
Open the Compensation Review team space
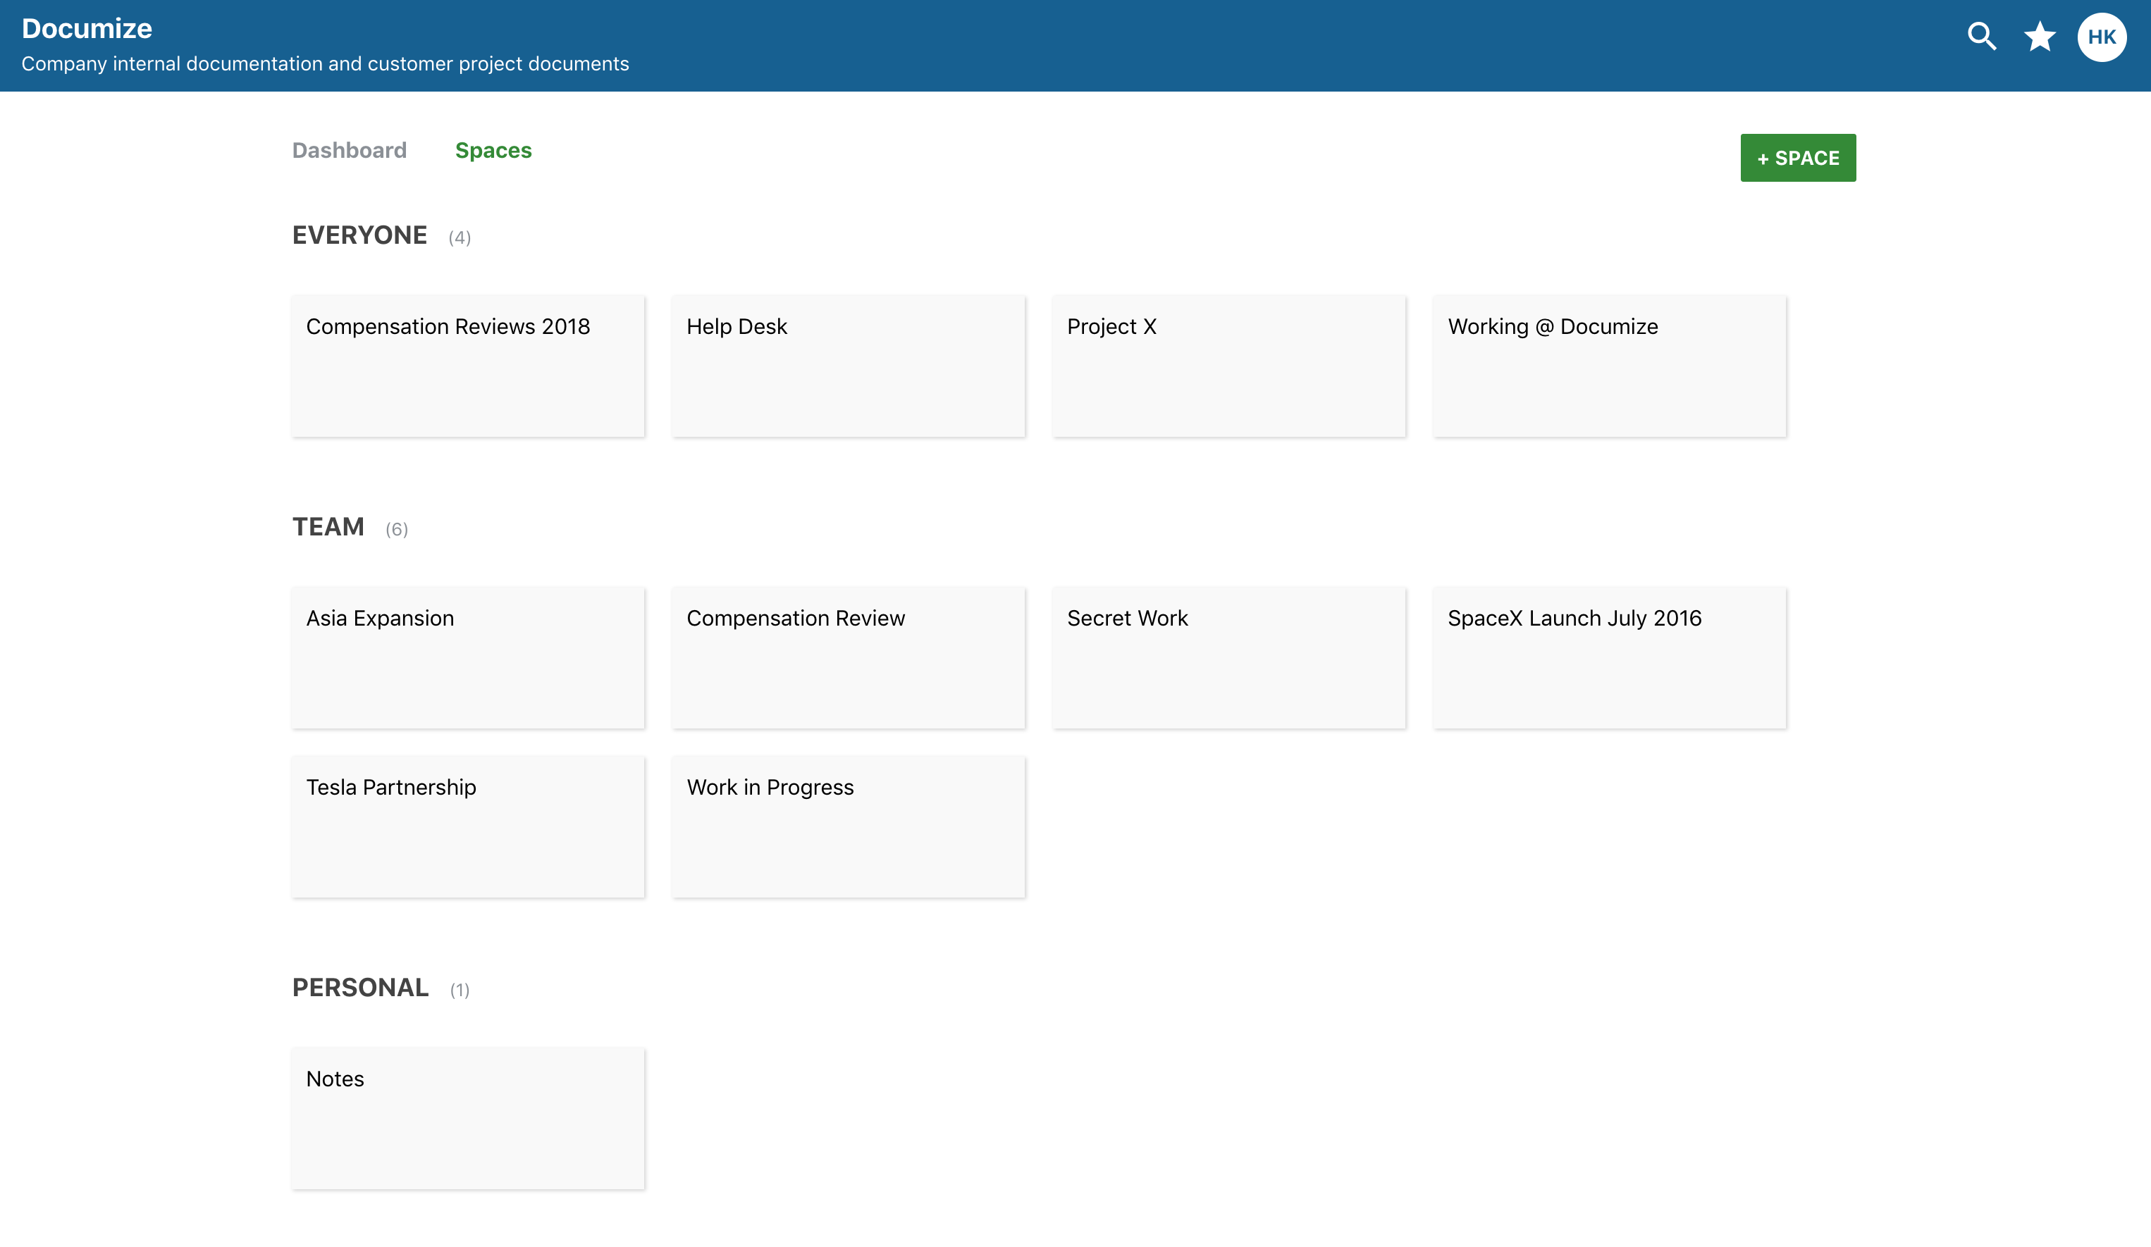pos(849,658)
